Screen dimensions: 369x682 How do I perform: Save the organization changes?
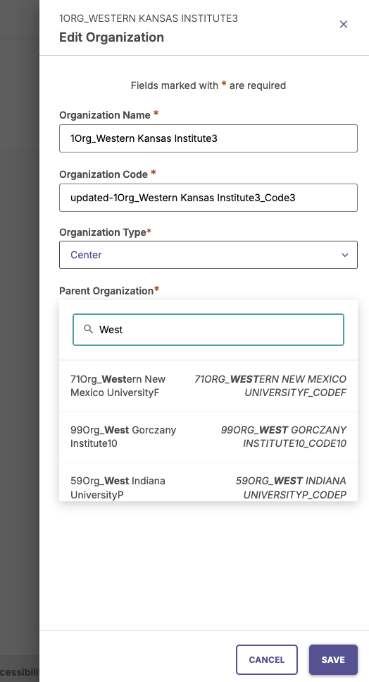click(333, 660)
